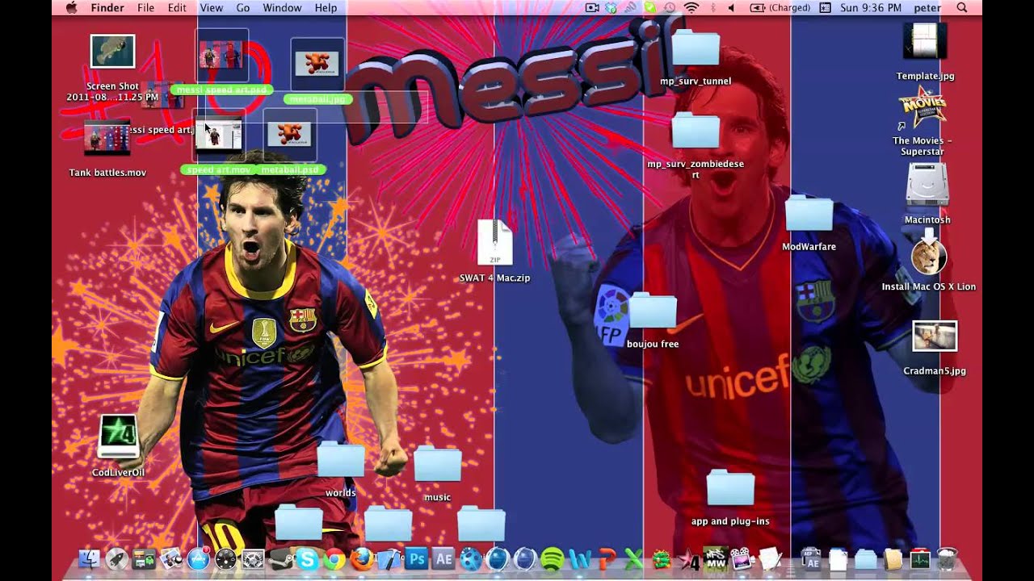This screenshot has width=1034, height=581.
Task: Open Activity Monitor in the Dock
Action: [920, 559]
